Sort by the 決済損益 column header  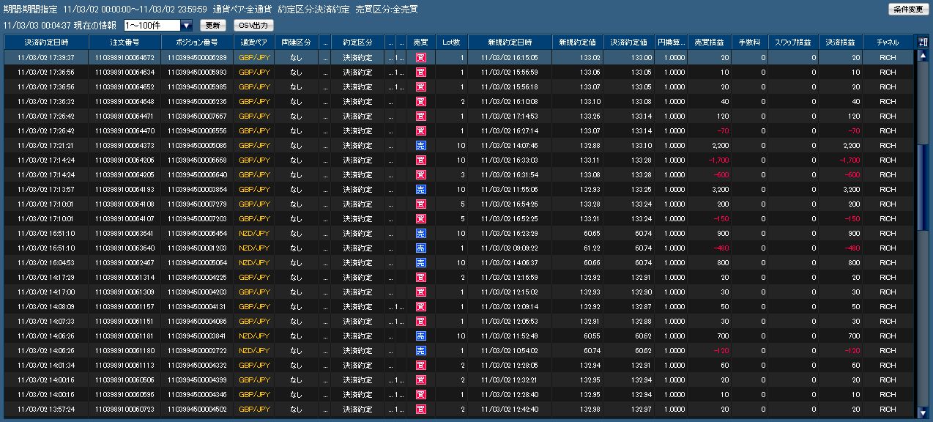pos(841,42)
